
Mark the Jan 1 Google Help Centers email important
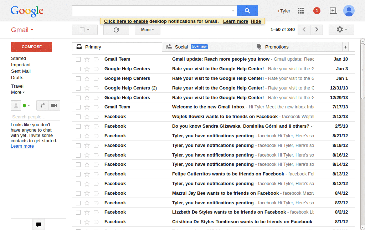(96, 78)
